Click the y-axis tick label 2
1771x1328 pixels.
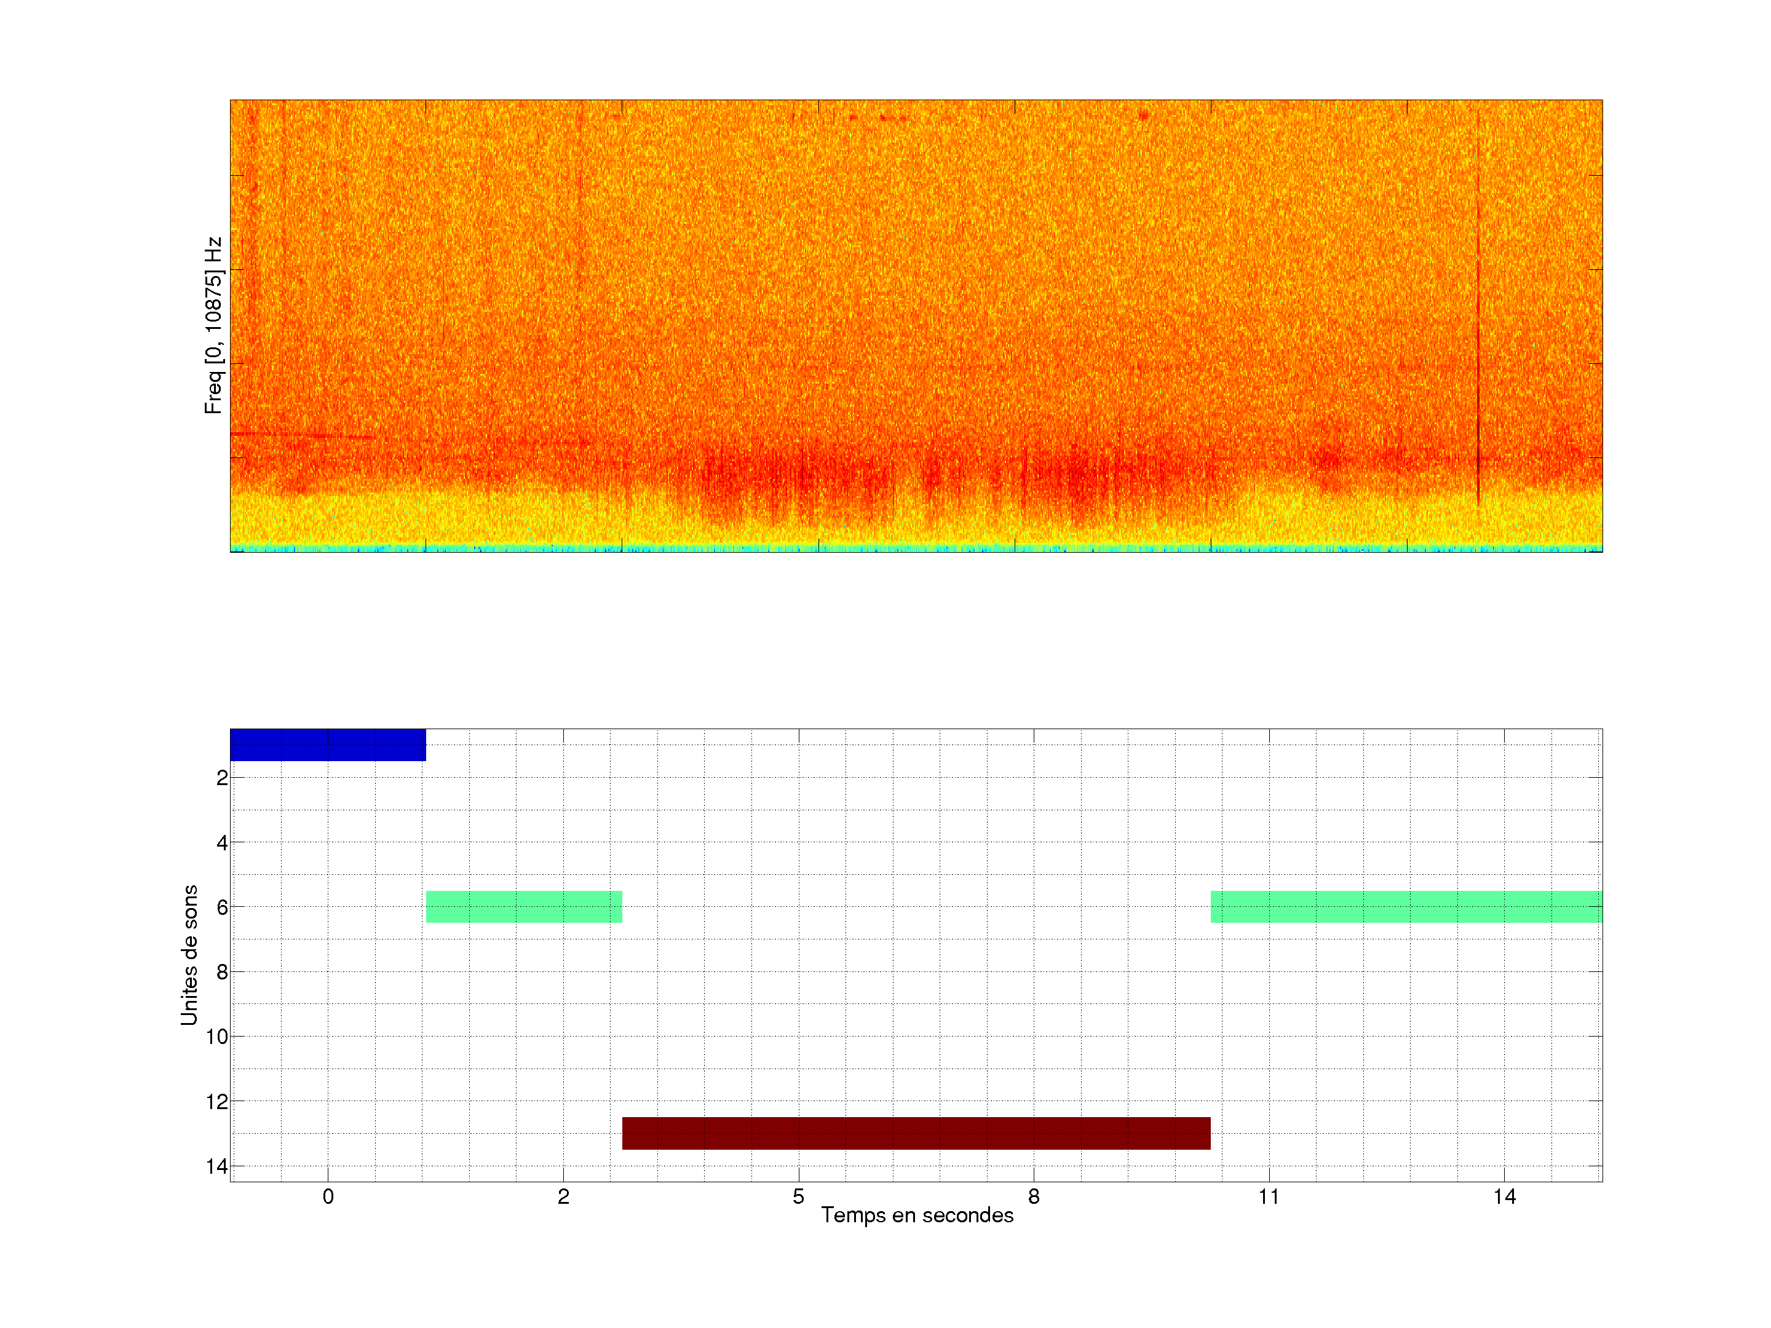click(222, 778)
